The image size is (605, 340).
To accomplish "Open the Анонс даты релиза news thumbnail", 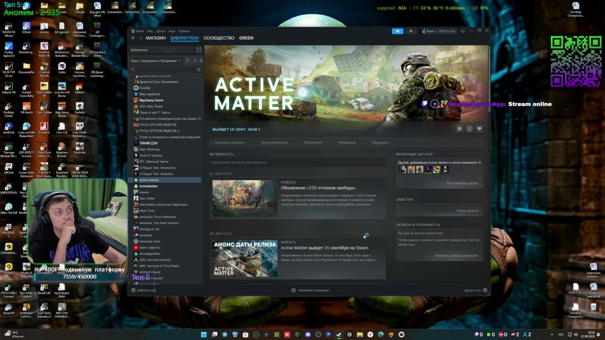I will coord(245,258).
